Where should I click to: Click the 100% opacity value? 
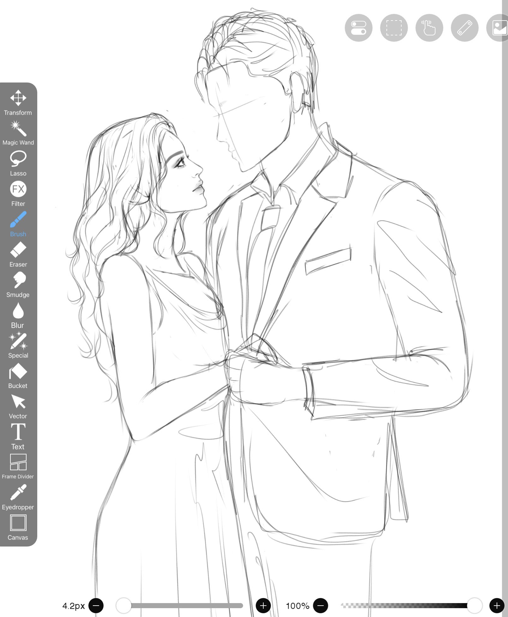point(297,606)
